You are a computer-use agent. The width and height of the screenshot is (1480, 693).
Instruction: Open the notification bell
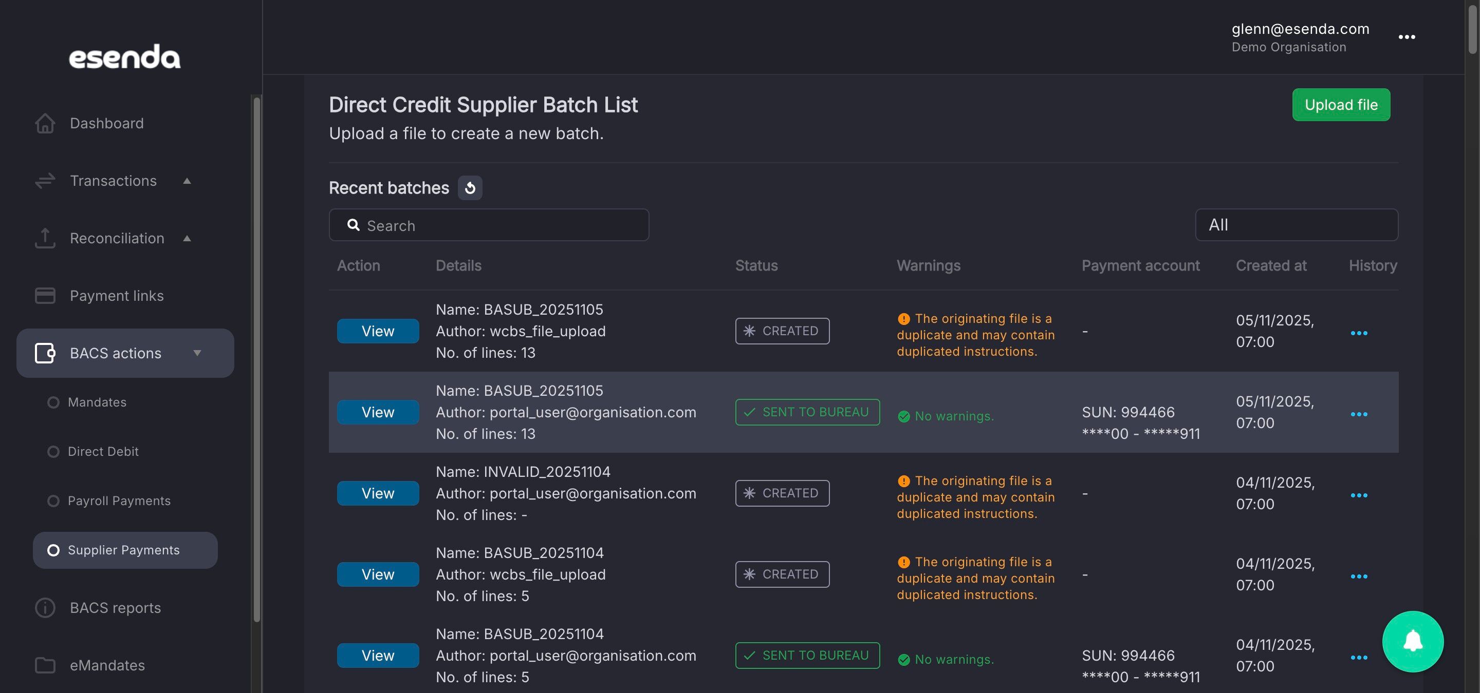tap(1413, 641)
